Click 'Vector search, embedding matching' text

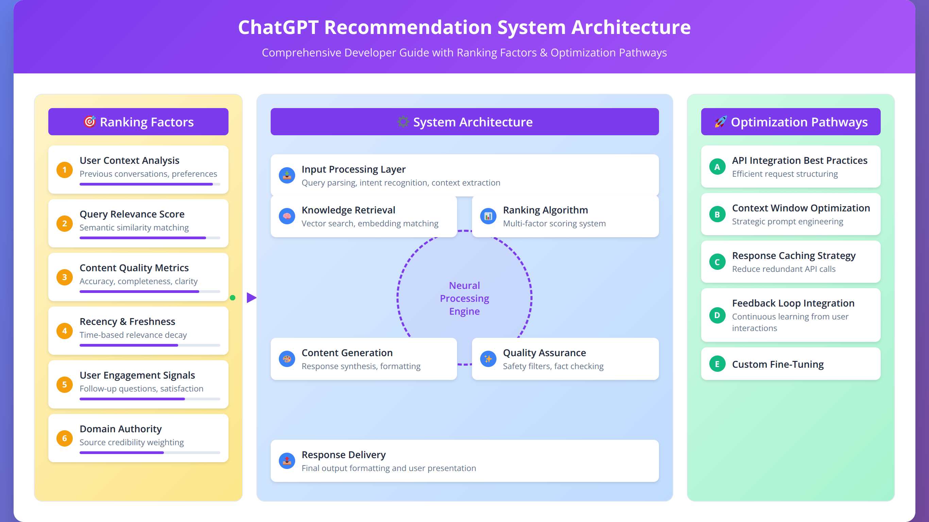coord(370,224)
